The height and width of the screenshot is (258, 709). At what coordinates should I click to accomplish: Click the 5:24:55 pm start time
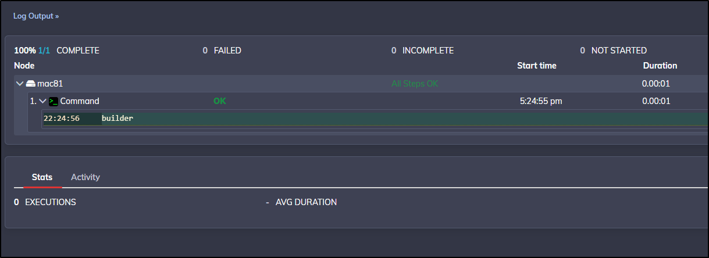click(x=541, y=101)
